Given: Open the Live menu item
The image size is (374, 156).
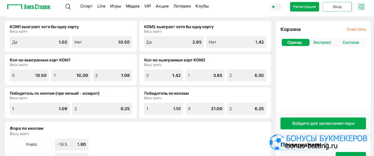Looking at the screenshot, I should click(x=101, y=6).
